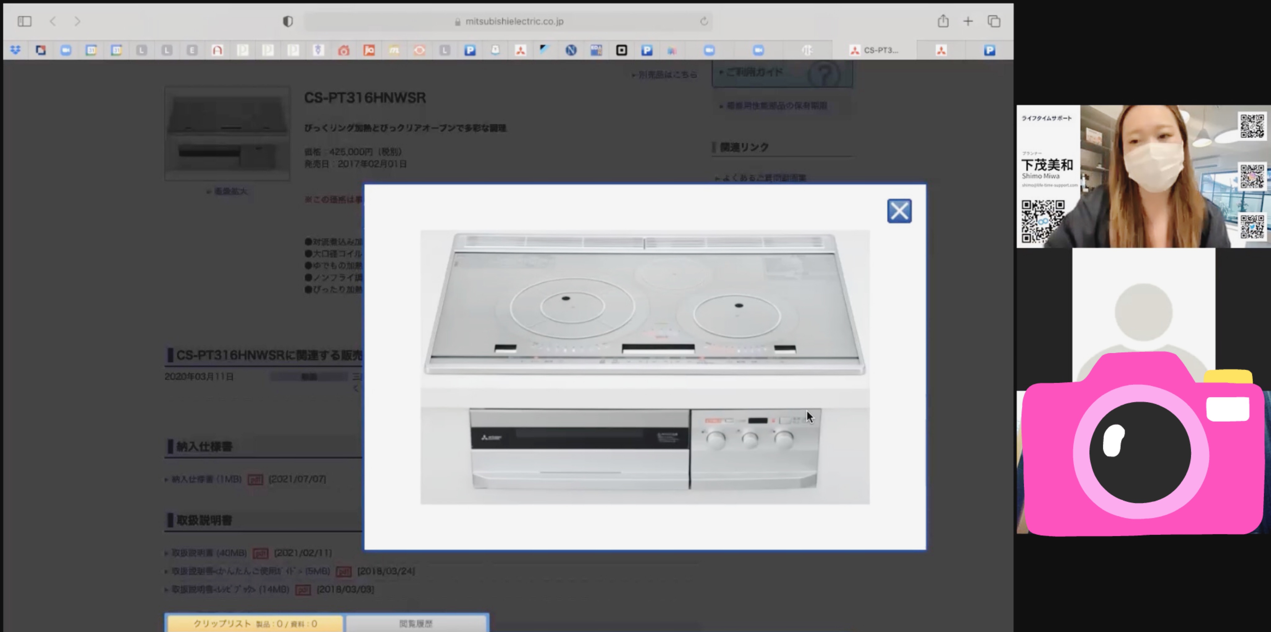Click the 関連リンク heading

pos(744,147)
